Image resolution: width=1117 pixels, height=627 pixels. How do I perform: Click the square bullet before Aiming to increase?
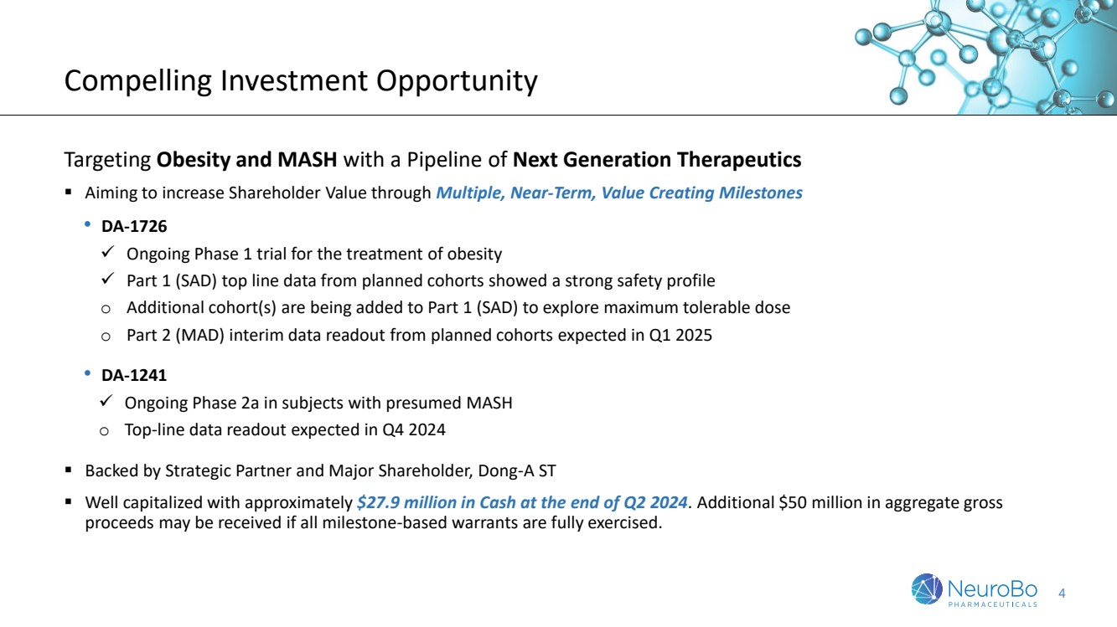[69, 193]
